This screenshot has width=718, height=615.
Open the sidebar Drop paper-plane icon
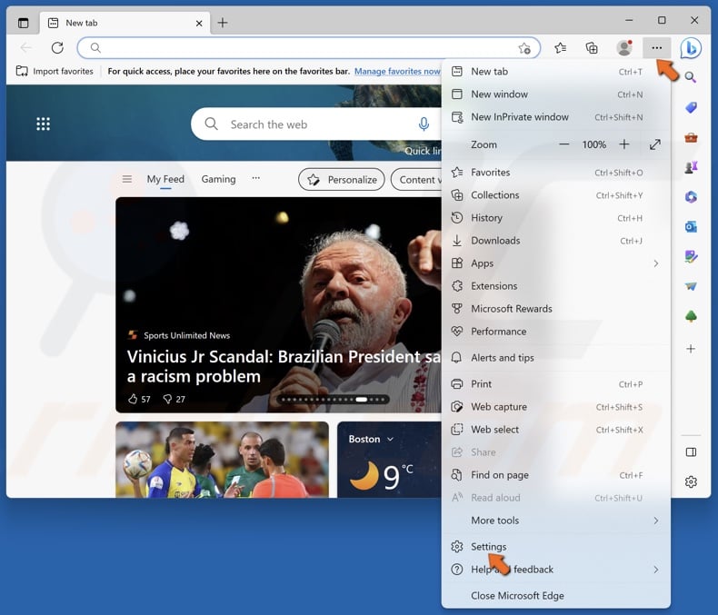pos(691,286)
